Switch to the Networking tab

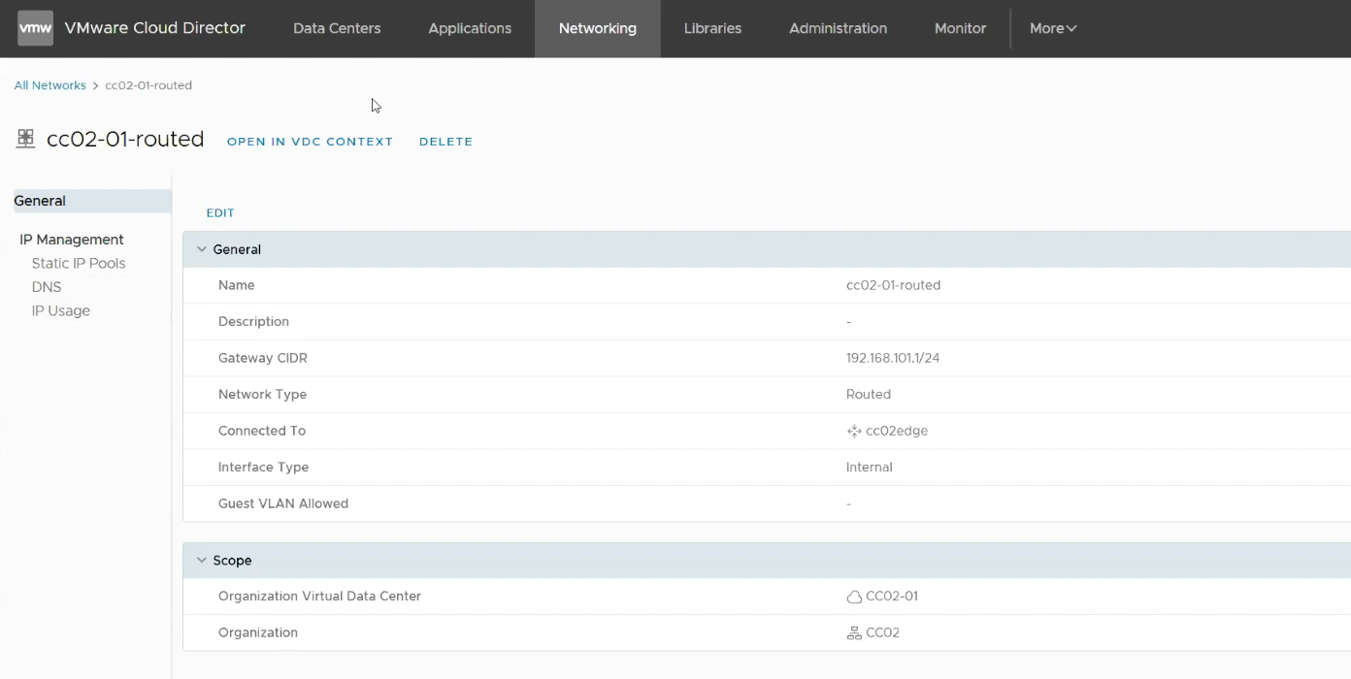[597, 28]
